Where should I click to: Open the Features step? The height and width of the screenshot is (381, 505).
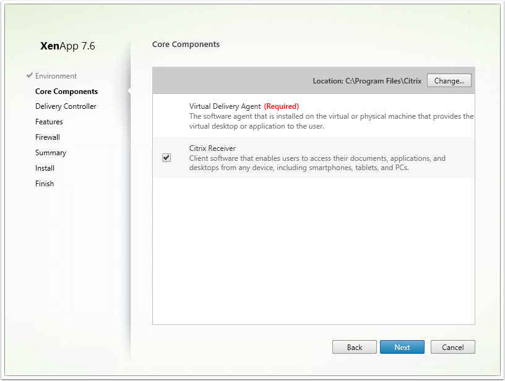point(49,122)
